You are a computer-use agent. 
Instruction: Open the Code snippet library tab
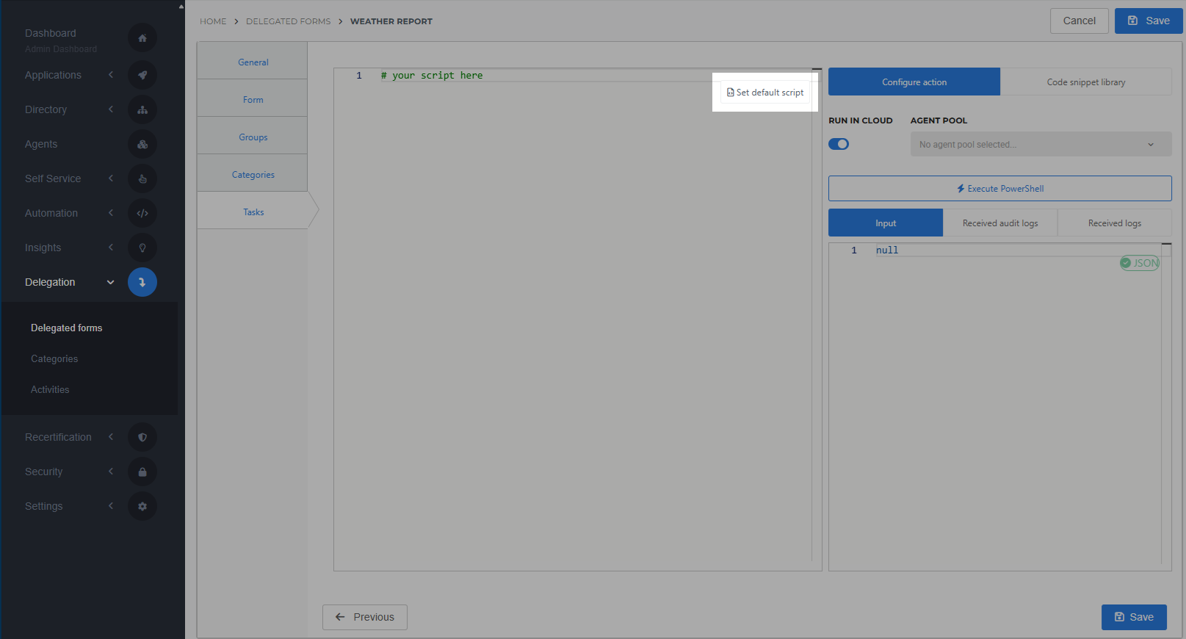(x=1085, y=82)
